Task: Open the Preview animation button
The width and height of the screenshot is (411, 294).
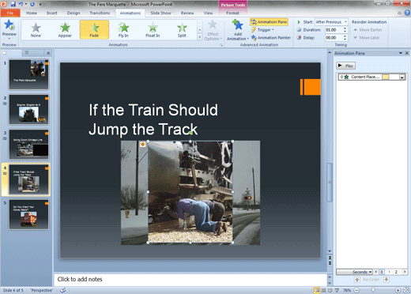Action: 9,29
